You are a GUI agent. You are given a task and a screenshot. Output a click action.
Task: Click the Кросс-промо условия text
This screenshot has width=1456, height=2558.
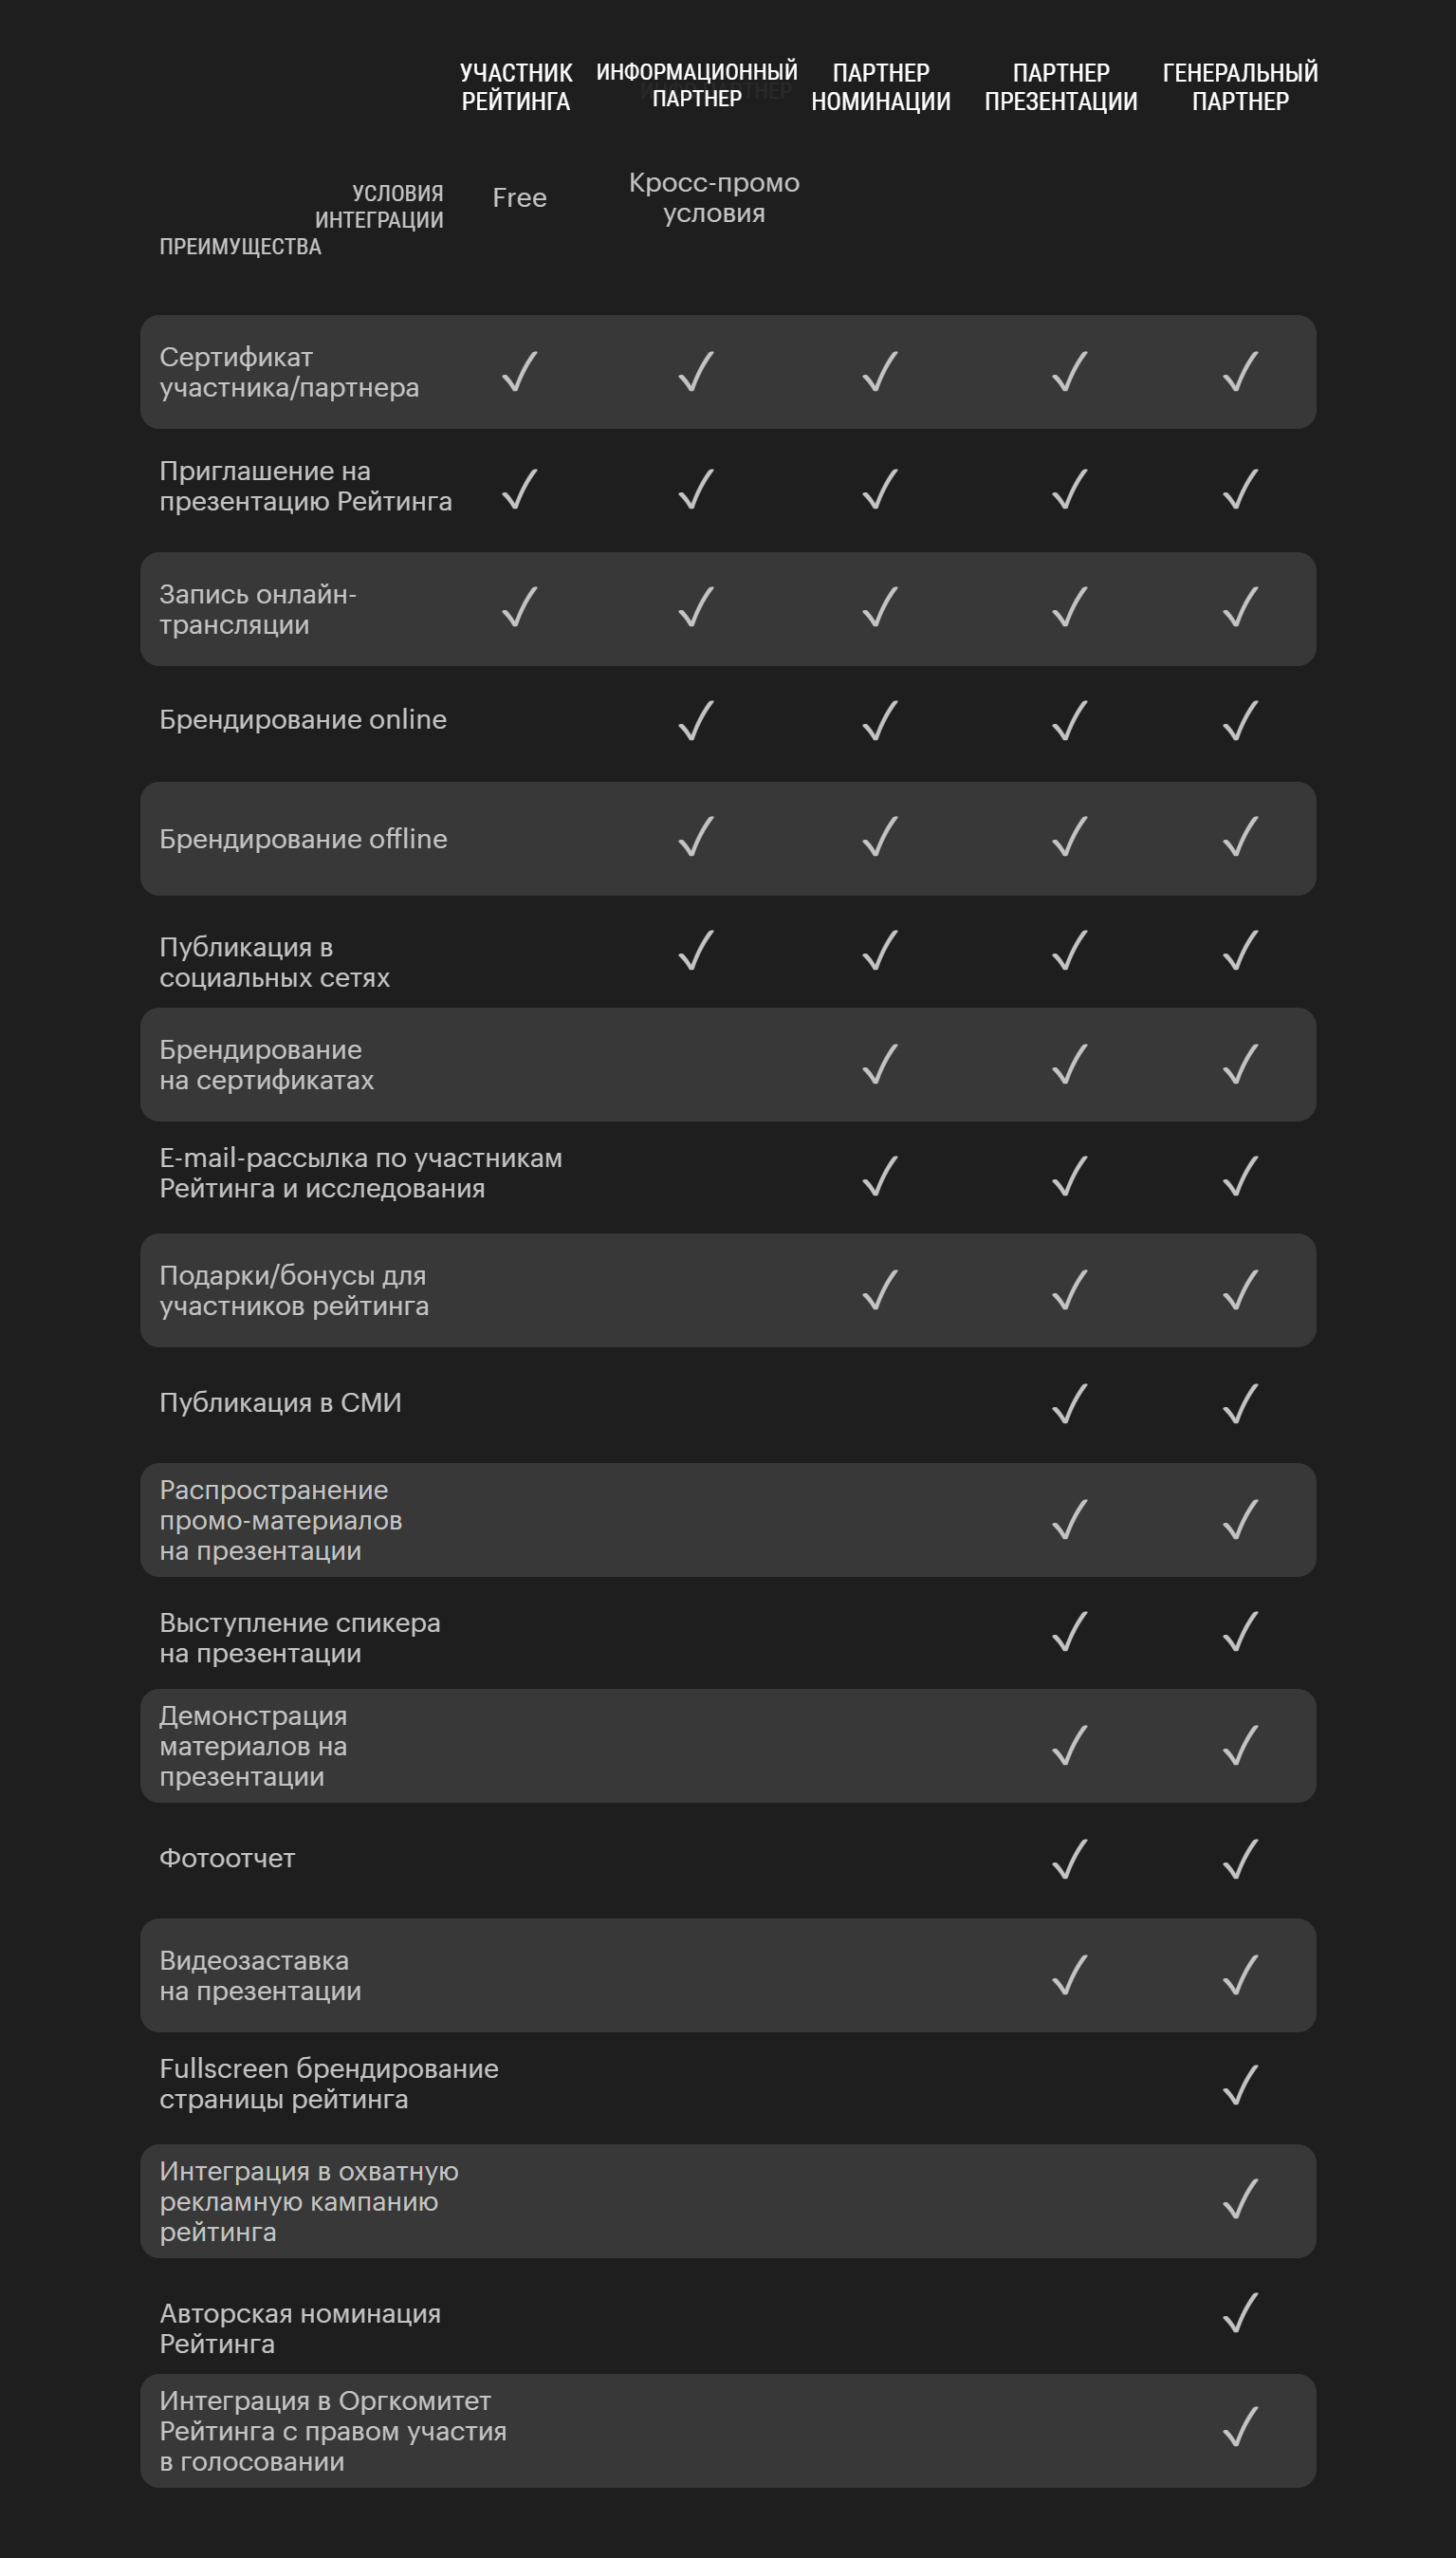714,198
